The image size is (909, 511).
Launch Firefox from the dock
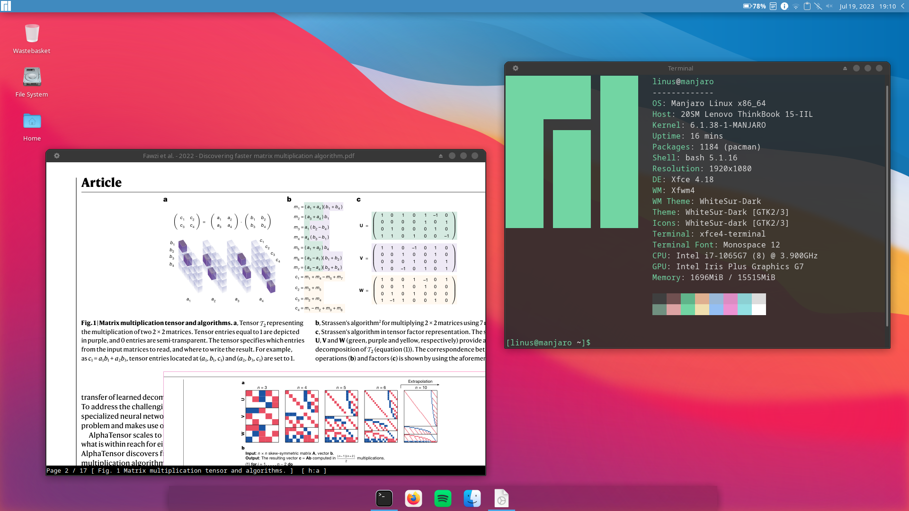tap(413, 498)
